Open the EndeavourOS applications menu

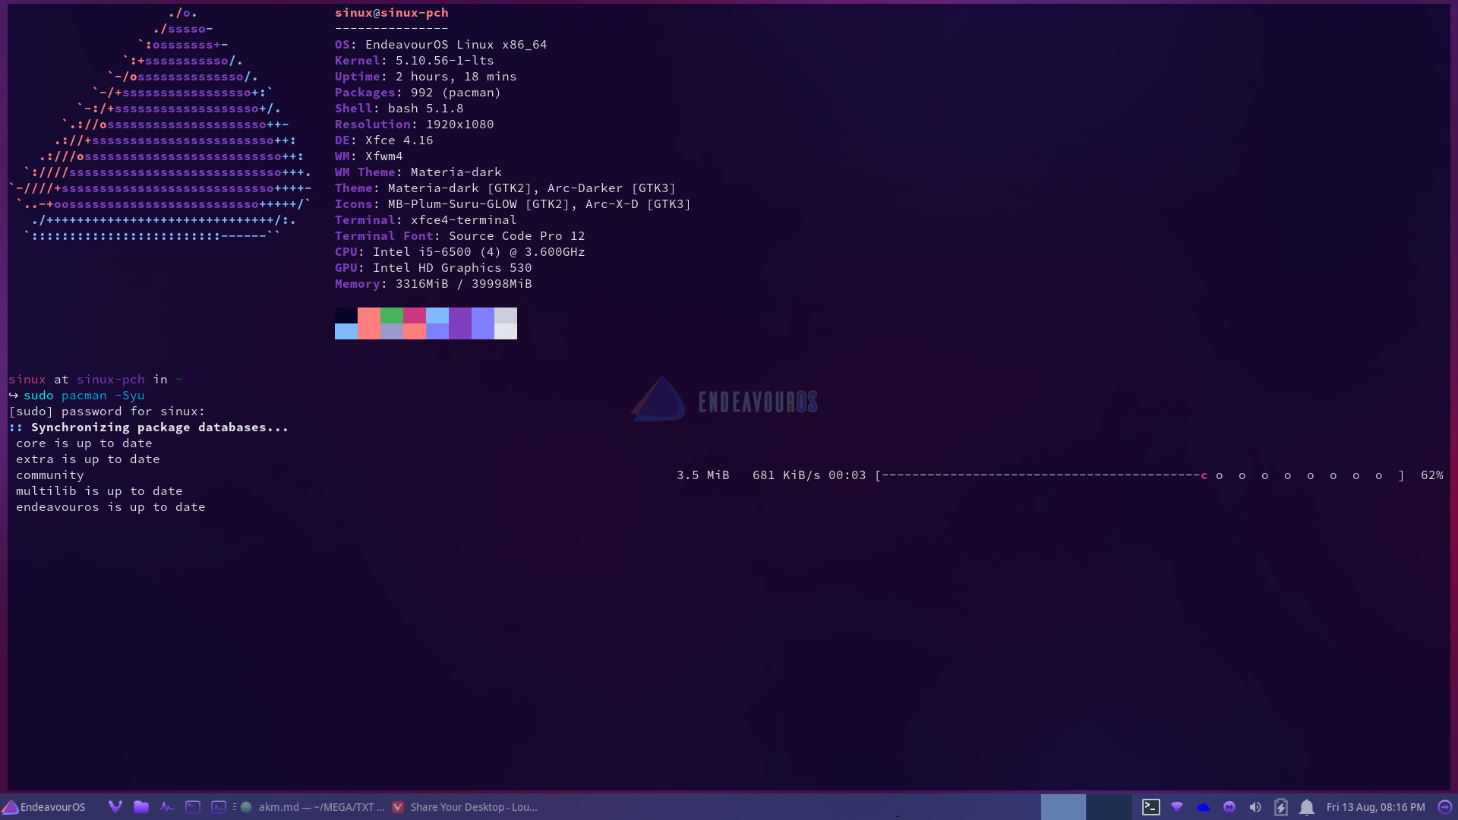tap(44, 807)
